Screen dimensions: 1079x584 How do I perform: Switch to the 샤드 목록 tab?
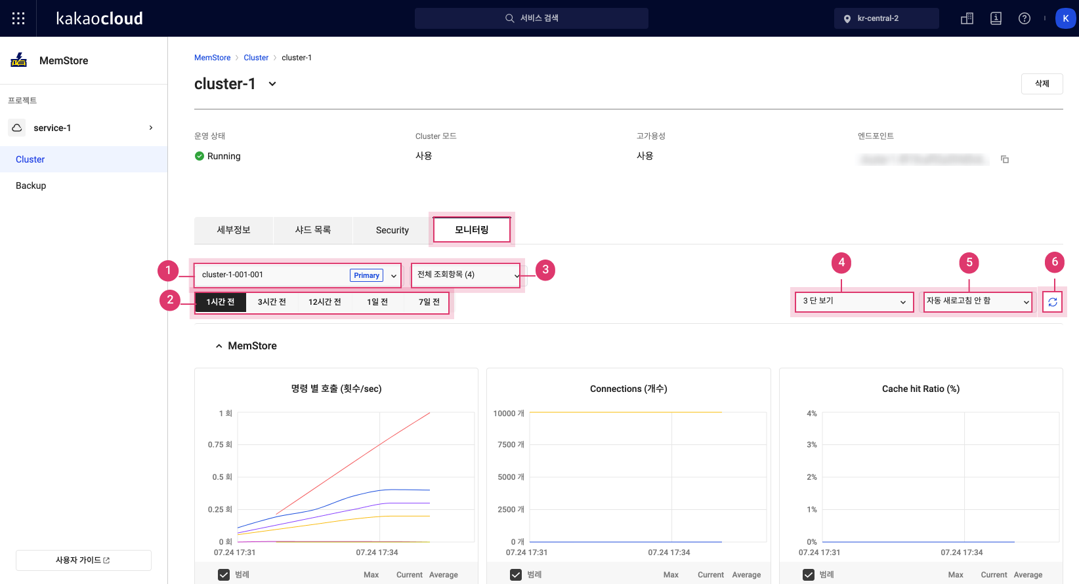pos(313,230)
